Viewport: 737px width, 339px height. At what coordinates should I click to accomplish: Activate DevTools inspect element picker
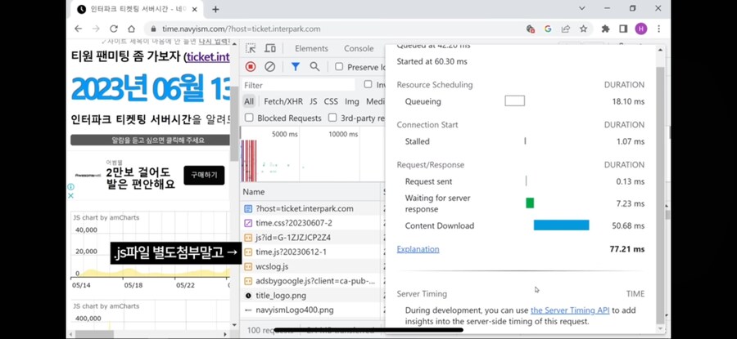251,48
